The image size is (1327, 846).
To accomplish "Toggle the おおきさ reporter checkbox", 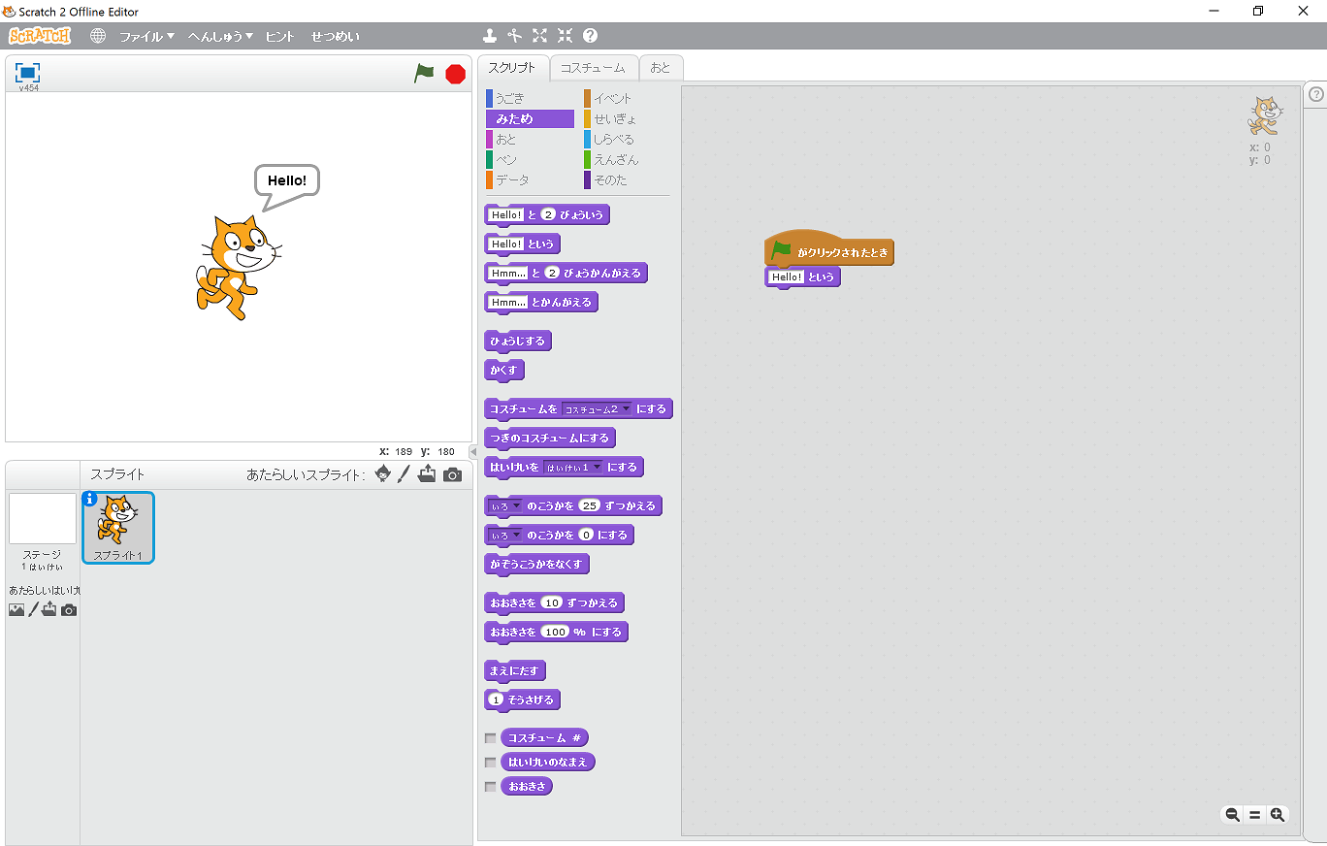I will pos(491,787).
